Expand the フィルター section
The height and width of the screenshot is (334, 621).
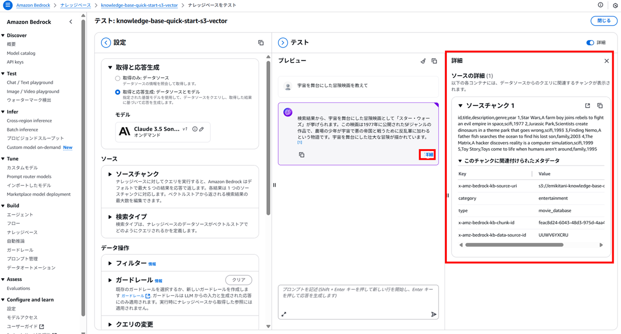tap(110, 263)
